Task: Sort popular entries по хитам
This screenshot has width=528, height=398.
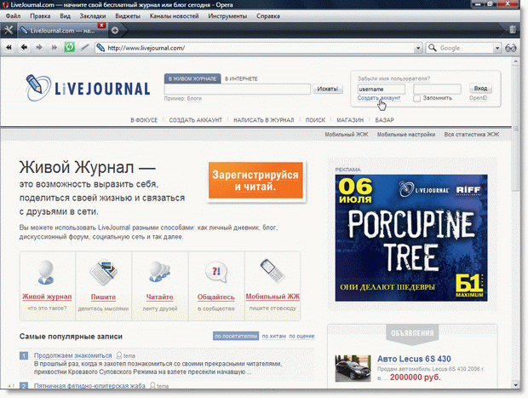Action: (273, 336)
